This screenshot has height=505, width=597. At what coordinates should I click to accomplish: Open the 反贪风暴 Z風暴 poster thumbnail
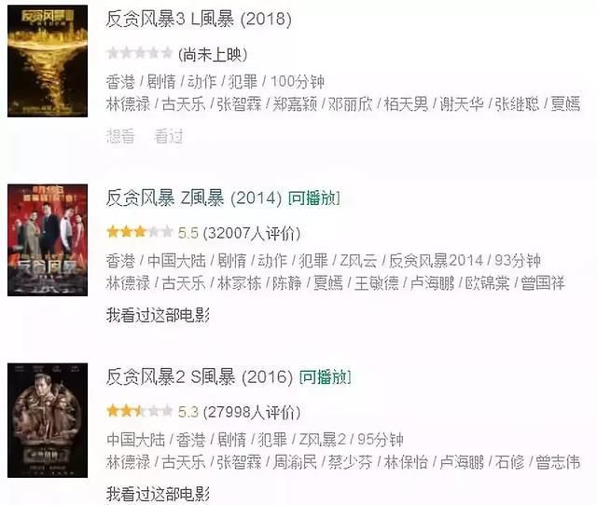(48, 240)
